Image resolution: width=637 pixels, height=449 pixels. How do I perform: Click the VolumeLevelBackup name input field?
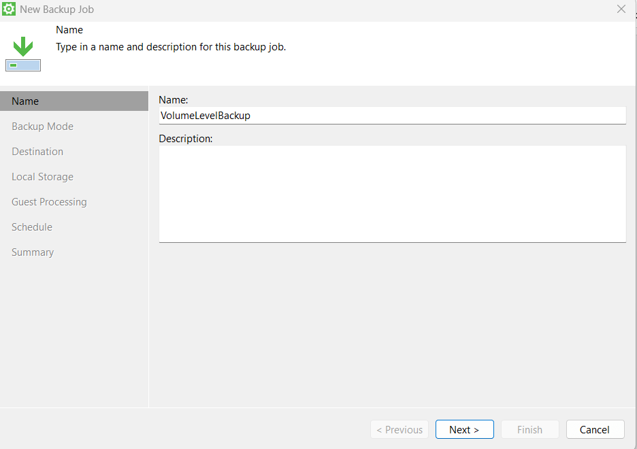click(x=392, y=116)
